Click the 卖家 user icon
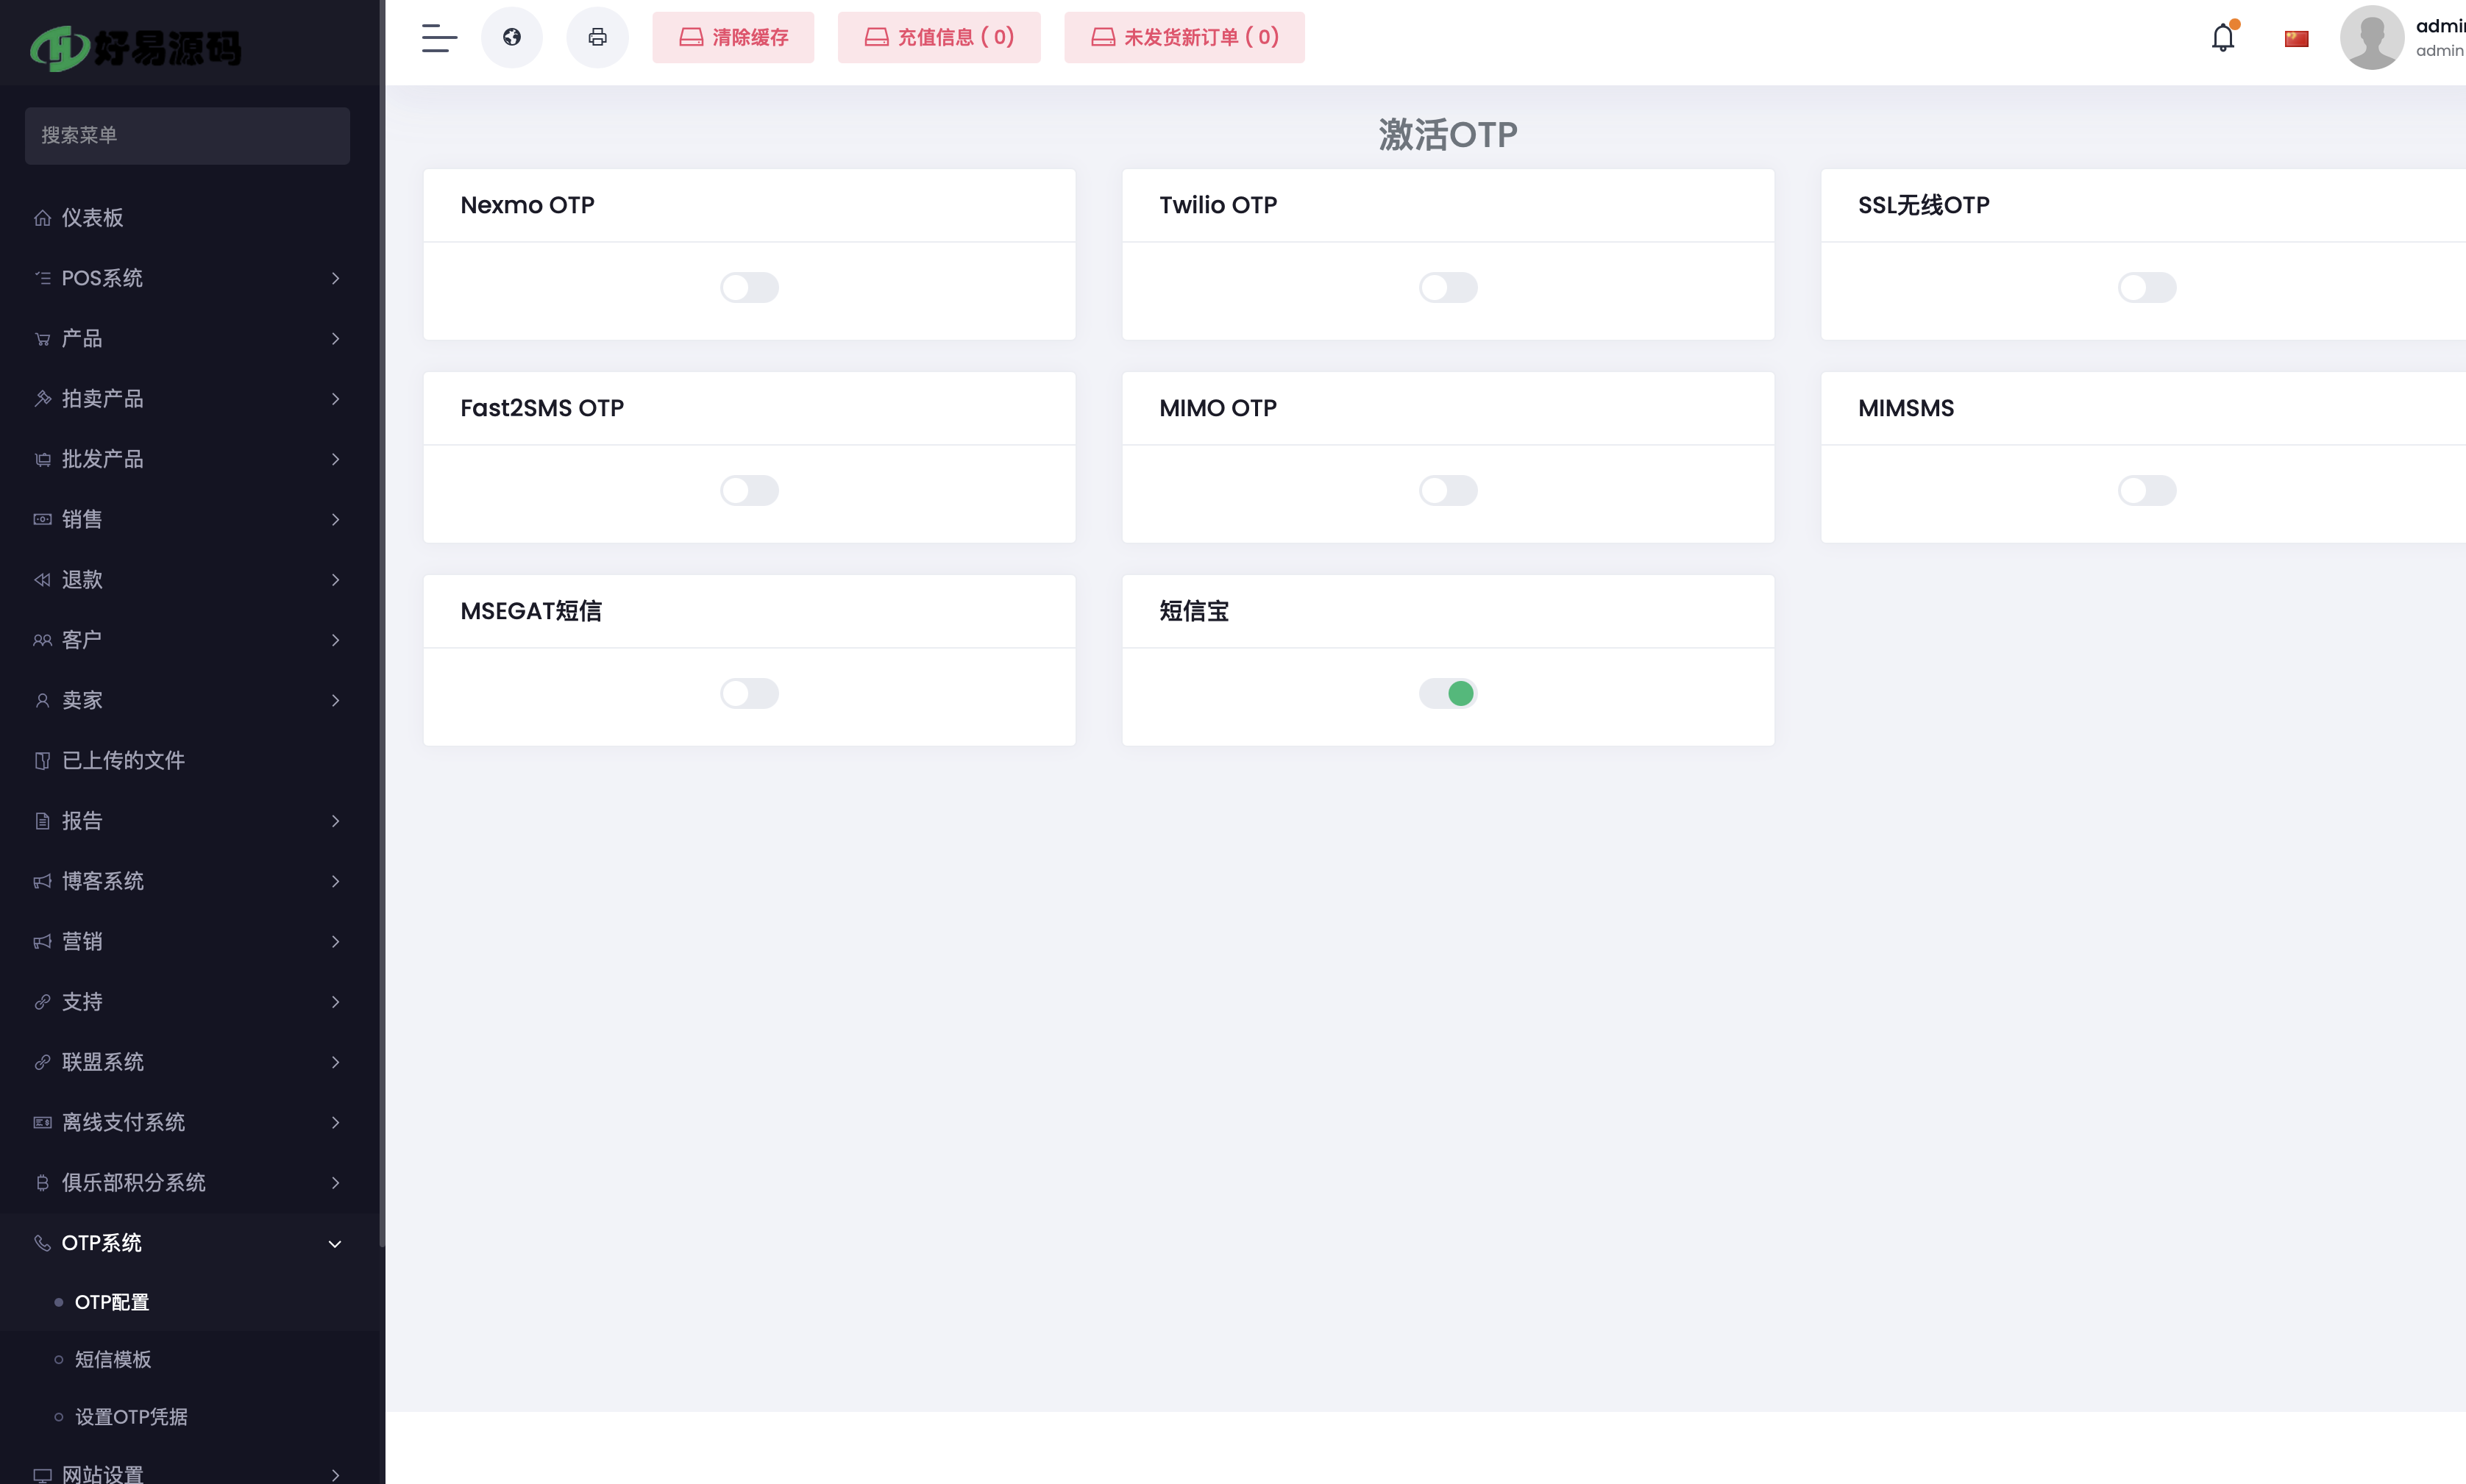 (x=42, y=700)
